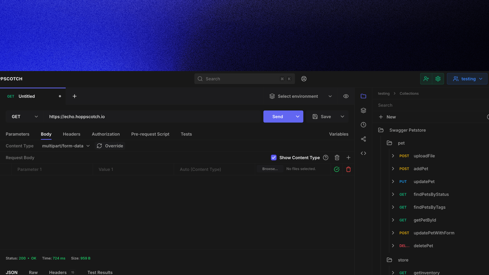Open the generate code sidebar icon

[363, 153]
